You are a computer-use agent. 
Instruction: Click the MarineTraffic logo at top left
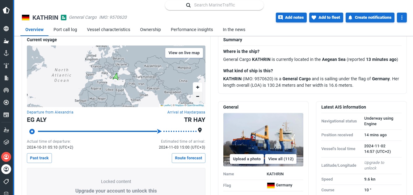click(6, 10)
